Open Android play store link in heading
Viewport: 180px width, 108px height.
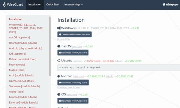click(x=79, y=76)
